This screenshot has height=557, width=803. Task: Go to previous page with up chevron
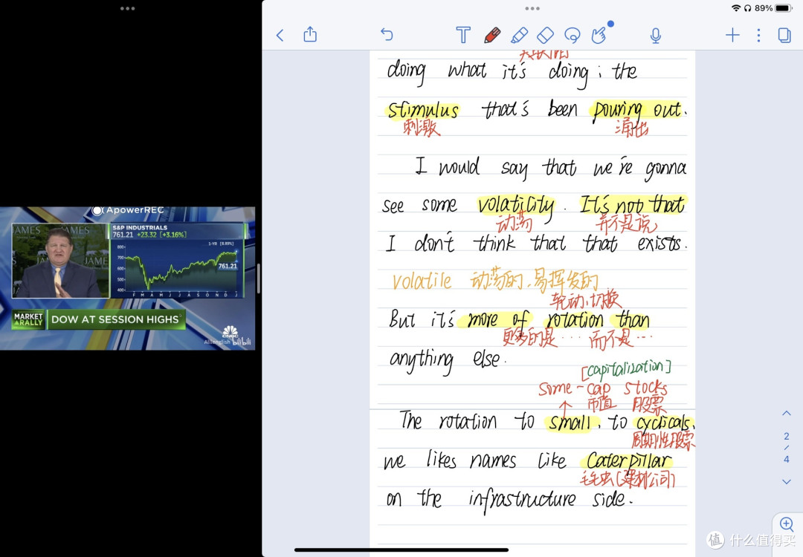coord(787,413)
